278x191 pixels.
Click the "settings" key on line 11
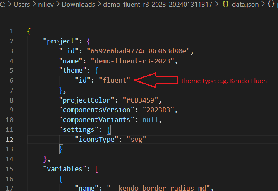pyautogui.click(x=79, y=130)
